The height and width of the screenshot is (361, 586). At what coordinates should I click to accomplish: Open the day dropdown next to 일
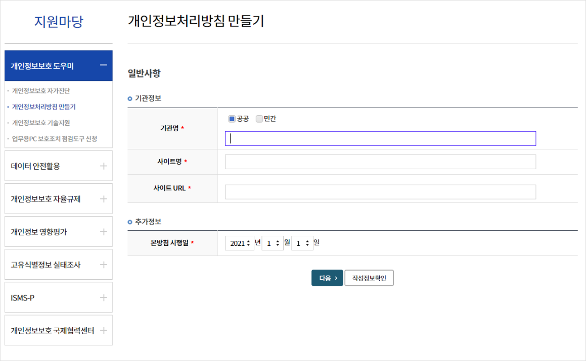[x=302, y=243]
